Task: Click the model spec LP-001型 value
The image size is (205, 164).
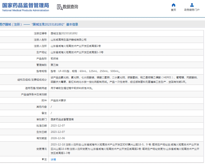Action: coord(85,71)
